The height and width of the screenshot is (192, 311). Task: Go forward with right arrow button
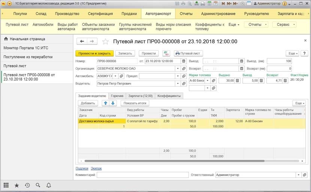(x=92, y=41)
